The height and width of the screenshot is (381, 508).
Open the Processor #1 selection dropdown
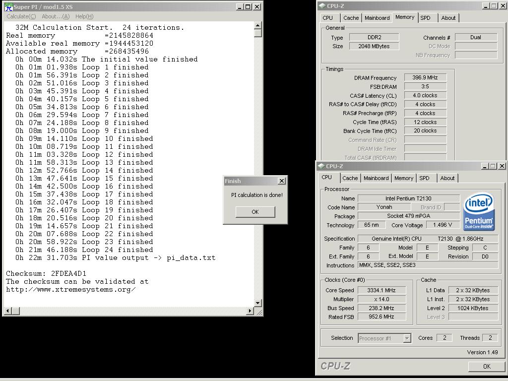[407, 338]
